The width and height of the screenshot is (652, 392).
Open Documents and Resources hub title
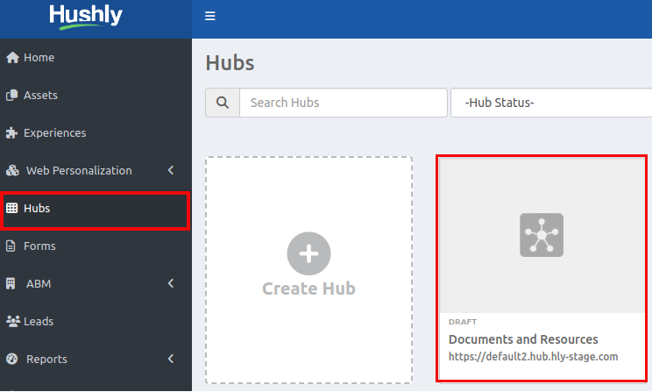pyautogui.click(x=523, y=339)
